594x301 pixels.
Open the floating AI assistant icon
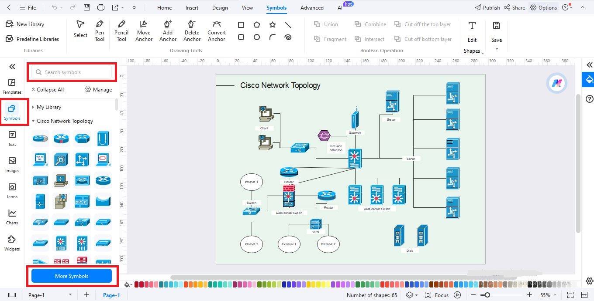pyautogui.click(x=557, y=83)
